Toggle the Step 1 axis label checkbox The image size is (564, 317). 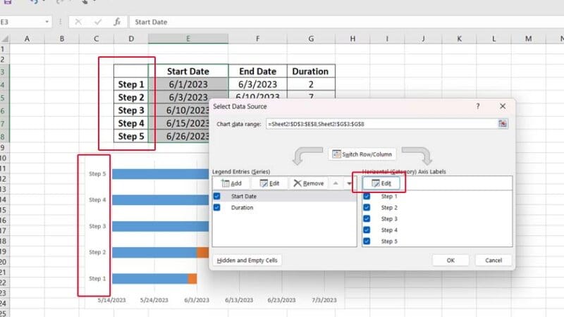(x=367, y=197)
